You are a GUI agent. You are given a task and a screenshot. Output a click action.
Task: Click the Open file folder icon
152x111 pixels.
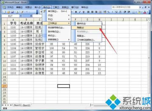[9, 12]
